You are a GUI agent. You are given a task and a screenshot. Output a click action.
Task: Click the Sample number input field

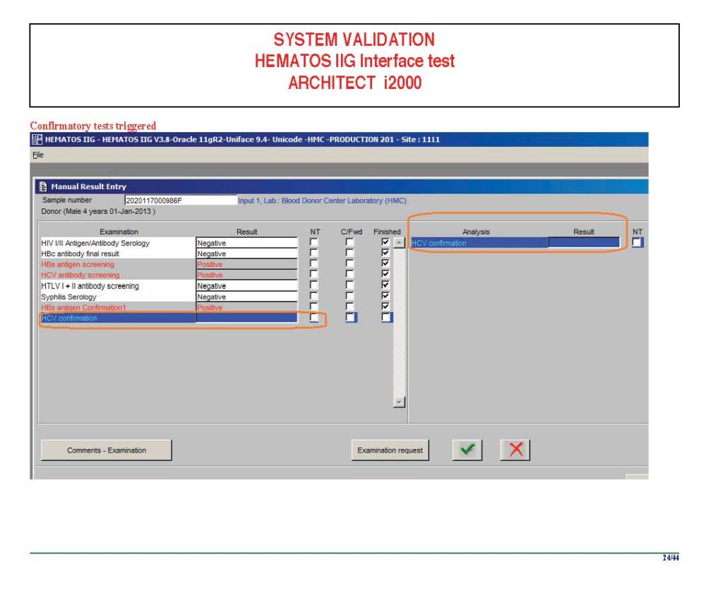point(180,200)
